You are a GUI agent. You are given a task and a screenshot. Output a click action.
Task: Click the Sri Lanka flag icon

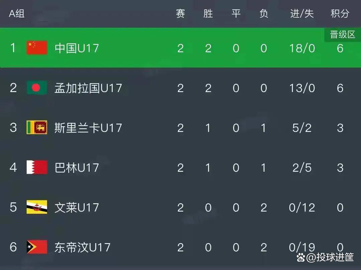coord(37,128)
